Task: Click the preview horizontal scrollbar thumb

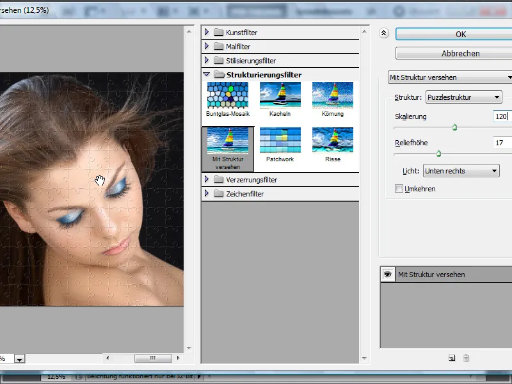Action: pyautogui.click(x=153, y=358)
